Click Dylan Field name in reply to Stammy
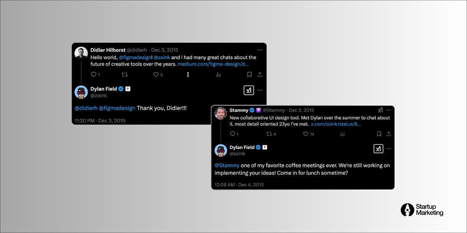 pyautogui.click(x=242, y=148)
